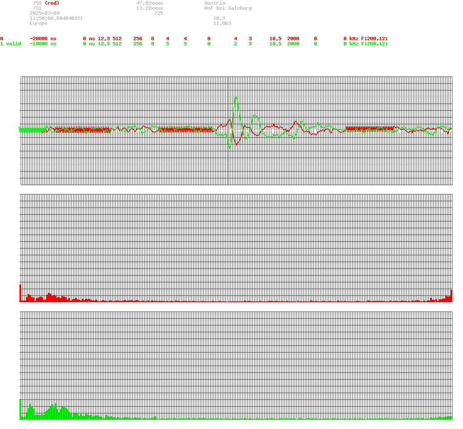Click the version value 10.3
463x429 pixels.
(219, 18)
